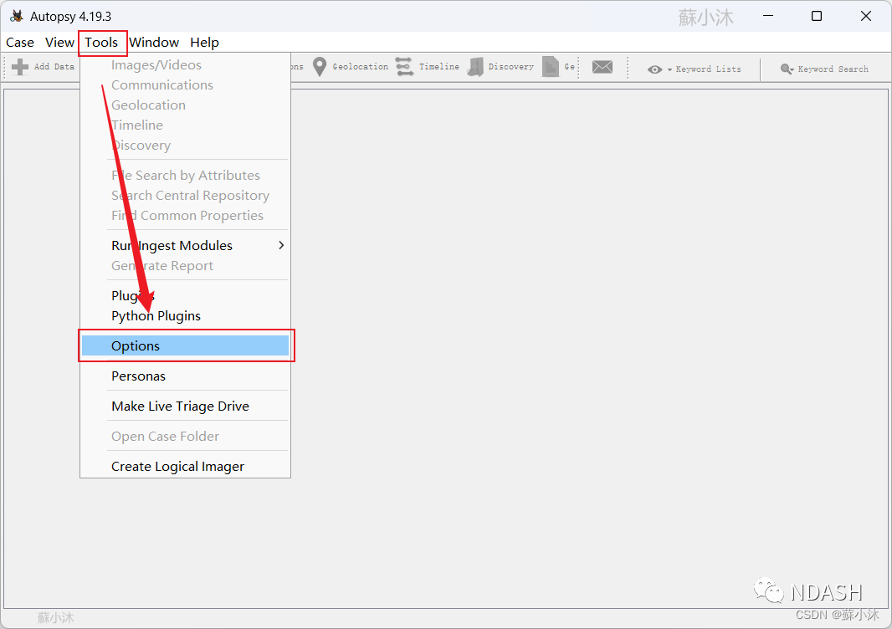This screenshot has height=629, width=892.
Task: Click the Autopsy dog icon in title bar
Action: (x=17, y=16)
